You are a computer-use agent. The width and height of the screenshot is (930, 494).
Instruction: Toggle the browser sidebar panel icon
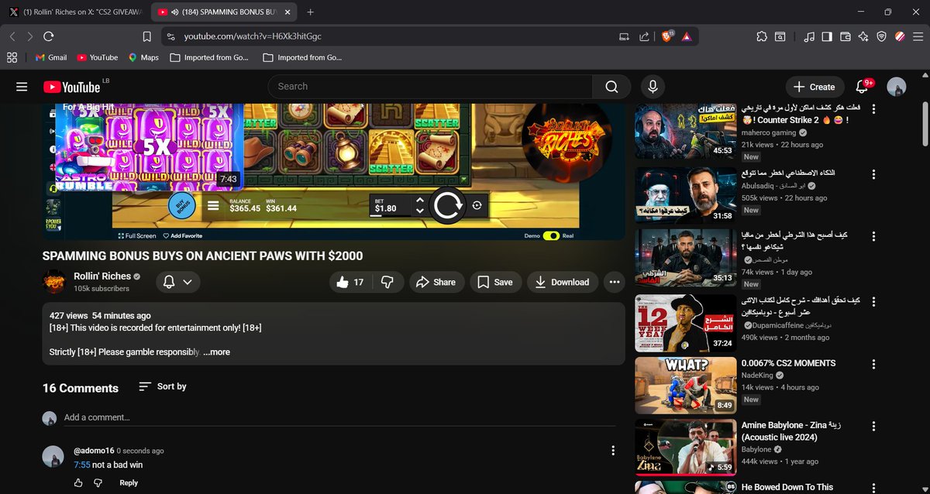(827, 36)
